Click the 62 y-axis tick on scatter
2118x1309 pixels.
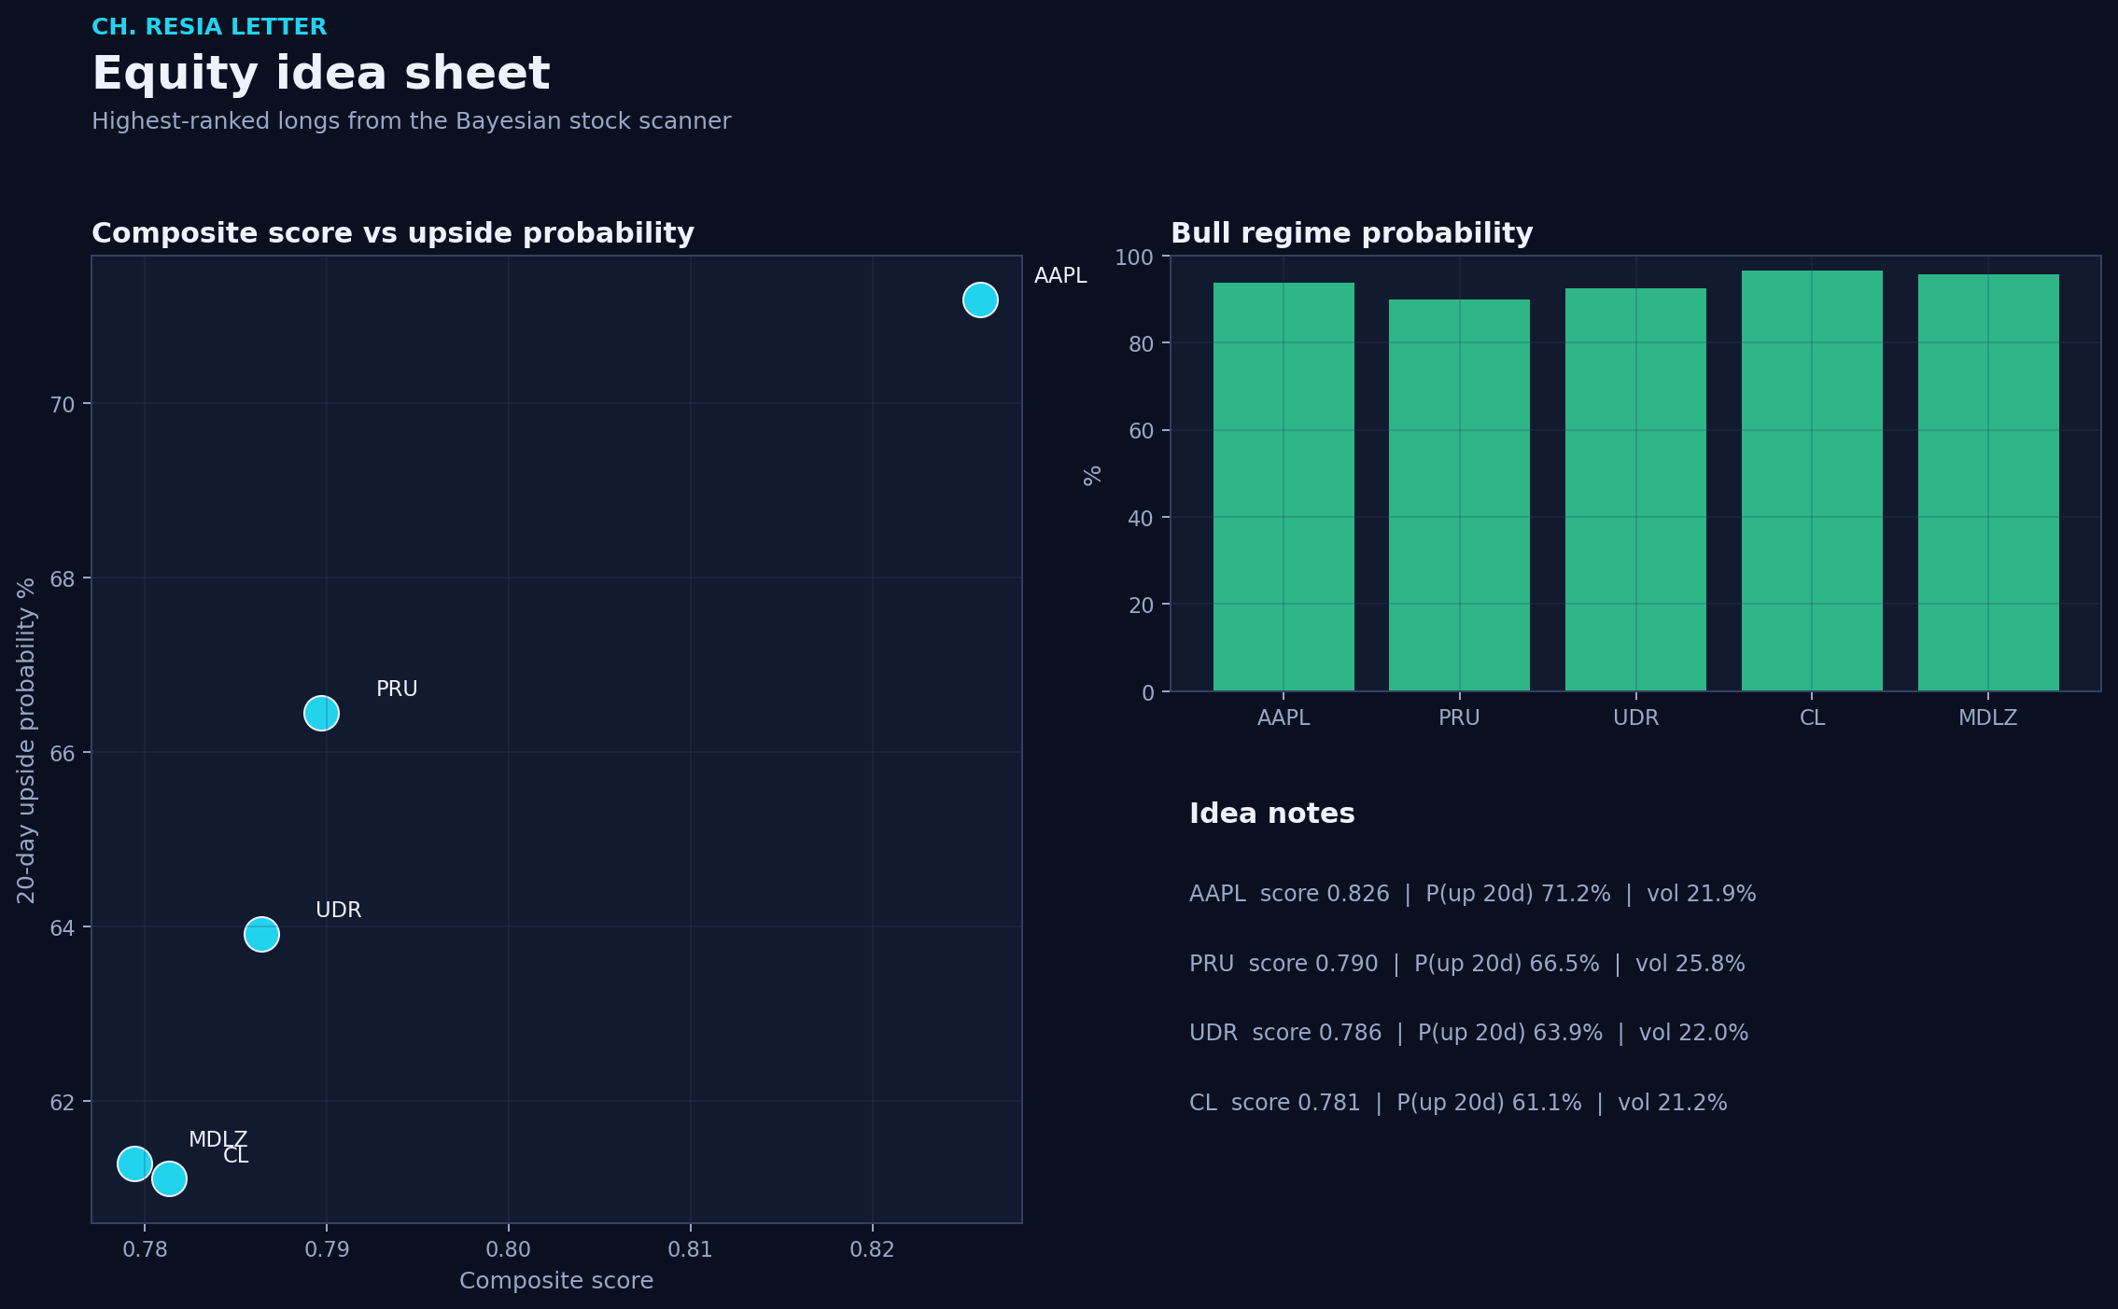63,1102
